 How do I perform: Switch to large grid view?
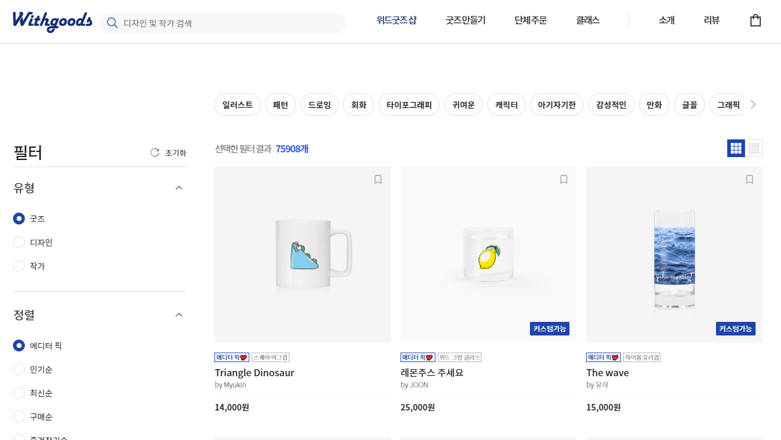click(736, 148)
